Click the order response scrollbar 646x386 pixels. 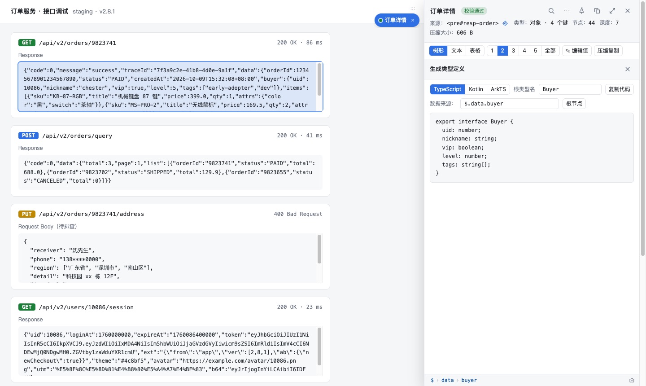[319, 79]
